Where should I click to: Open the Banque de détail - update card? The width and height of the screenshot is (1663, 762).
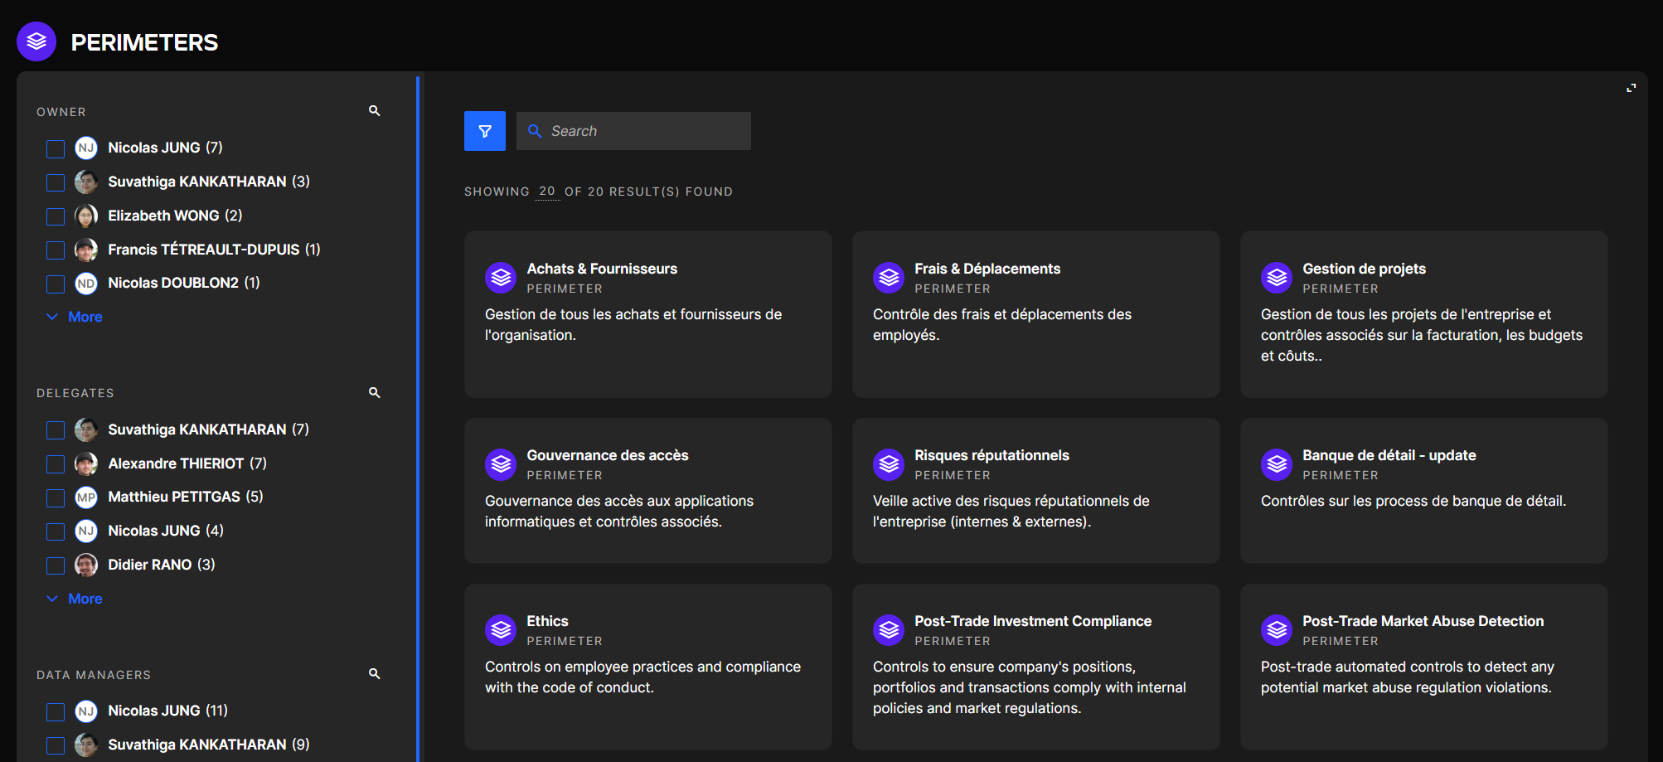[1423, 491]
